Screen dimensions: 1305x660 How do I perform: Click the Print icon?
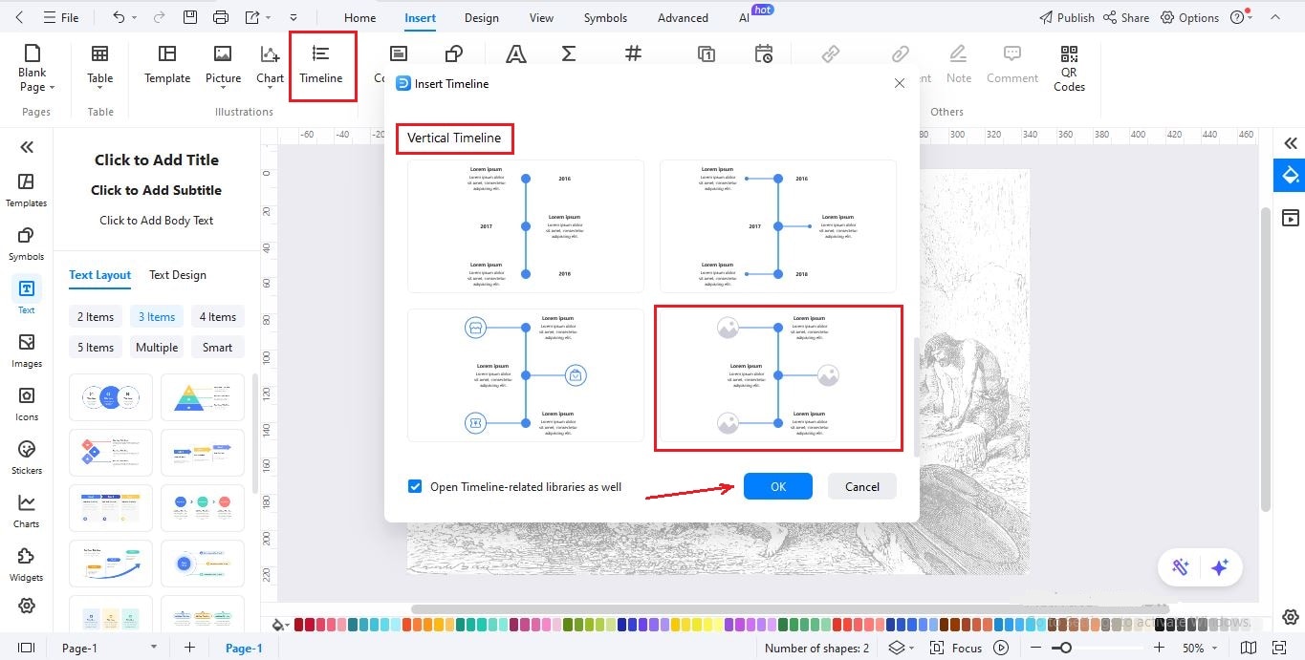(x=221, y=17)
